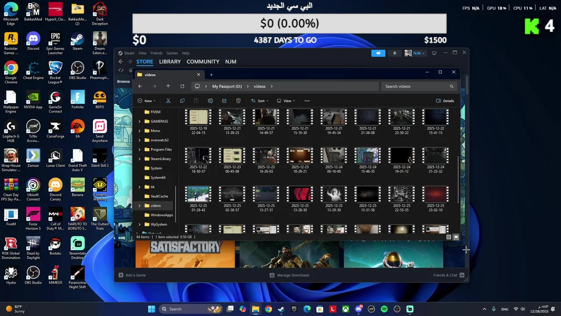Viewport: 561px width, 316px height.
Task: Rename the selected file in Explorer toolbar
Action: (210, 101)
